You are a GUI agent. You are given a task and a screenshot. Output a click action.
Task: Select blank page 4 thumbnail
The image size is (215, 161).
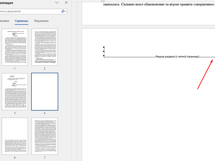(x=45, y=92)
